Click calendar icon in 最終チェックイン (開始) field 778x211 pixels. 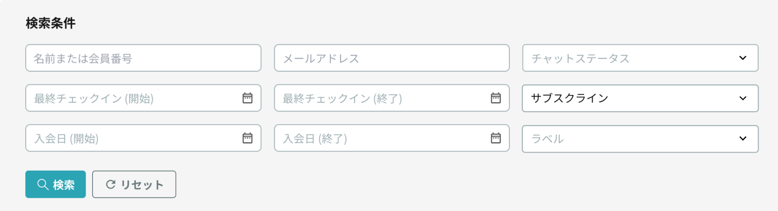247,98
